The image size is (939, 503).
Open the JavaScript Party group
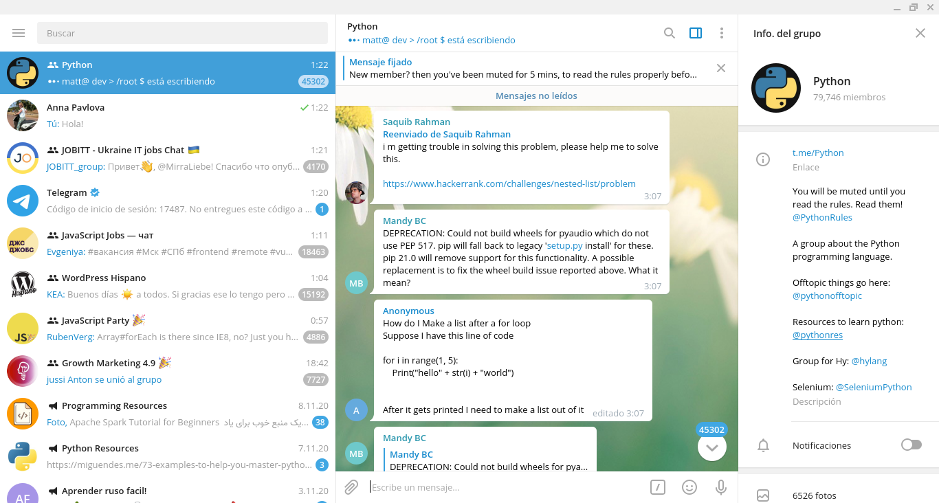tap(168, 328)
